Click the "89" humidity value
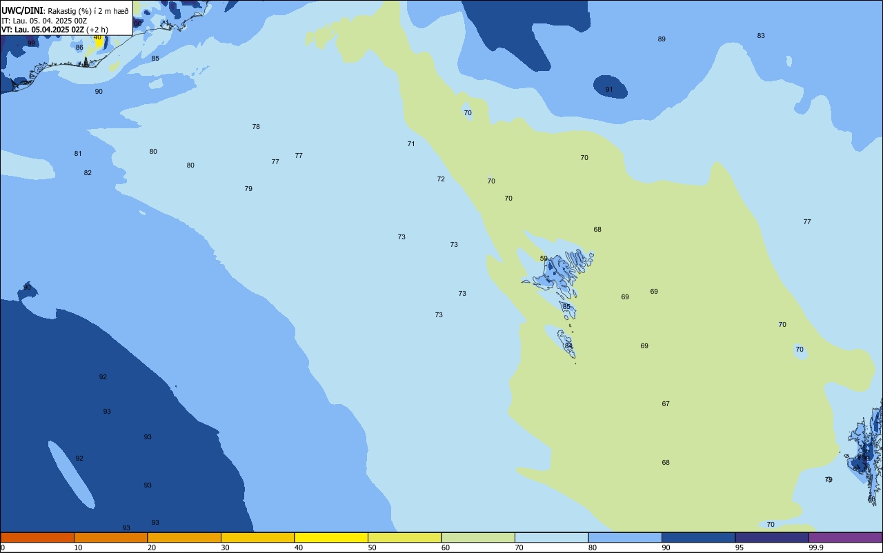The height and width of the screenshot is (553, 883). (662, 39)
